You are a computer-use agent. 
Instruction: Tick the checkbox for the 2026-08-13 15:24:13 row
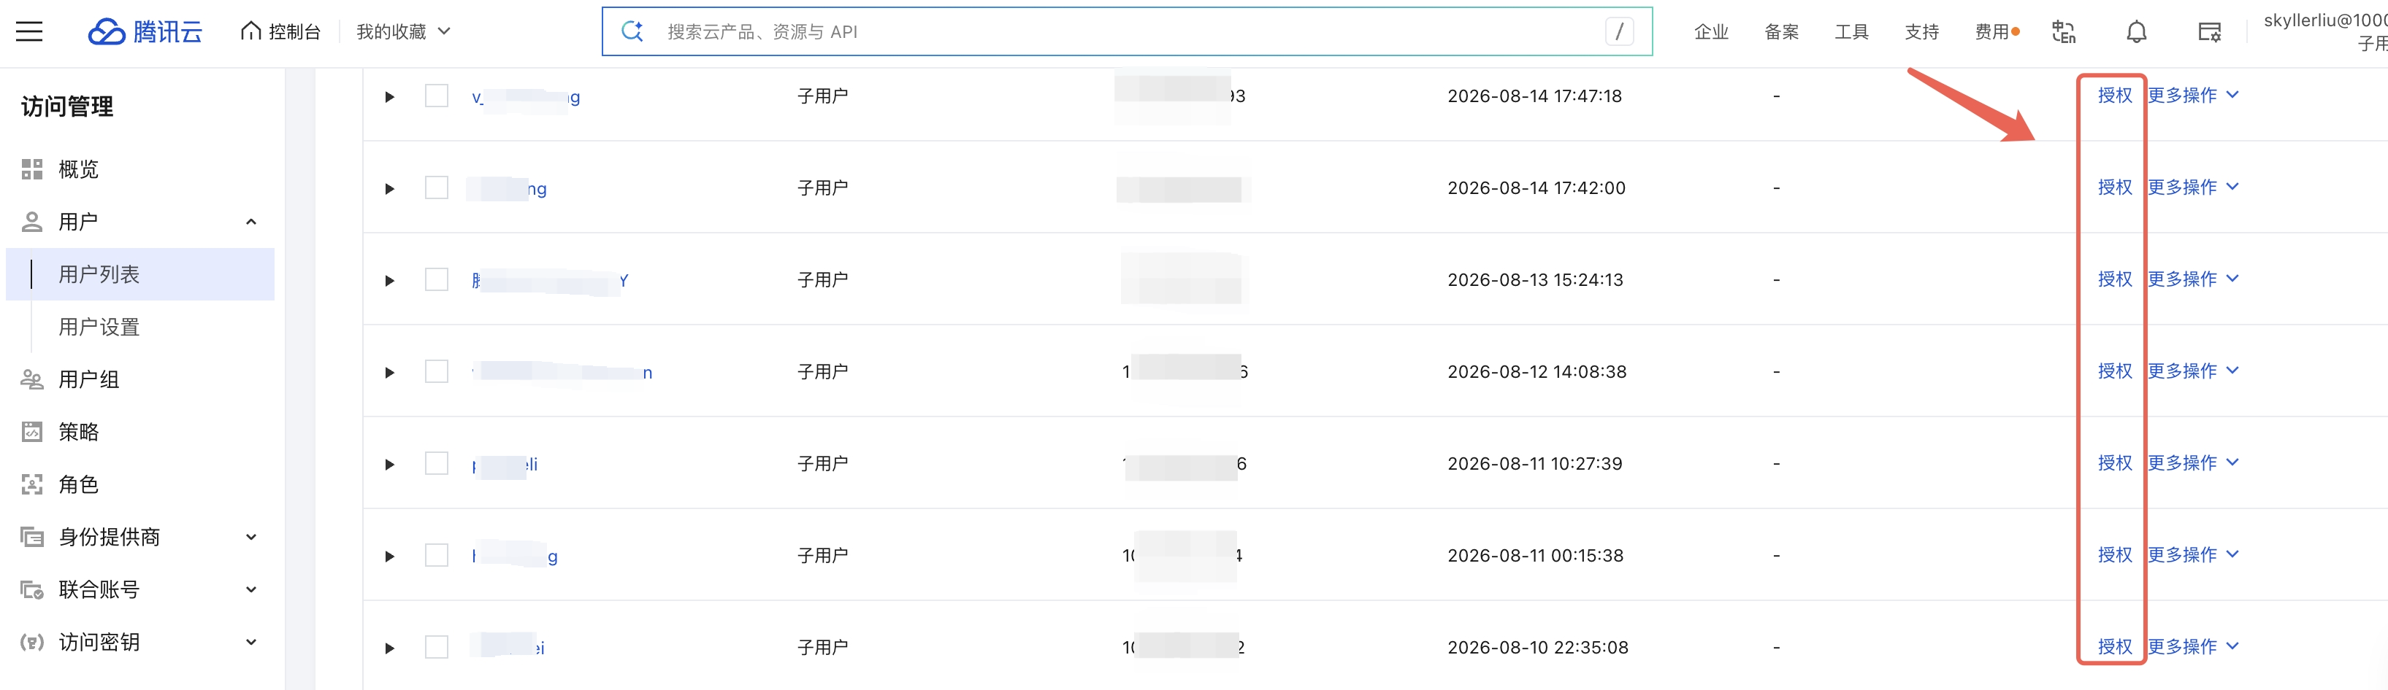(x=437, y=279)
